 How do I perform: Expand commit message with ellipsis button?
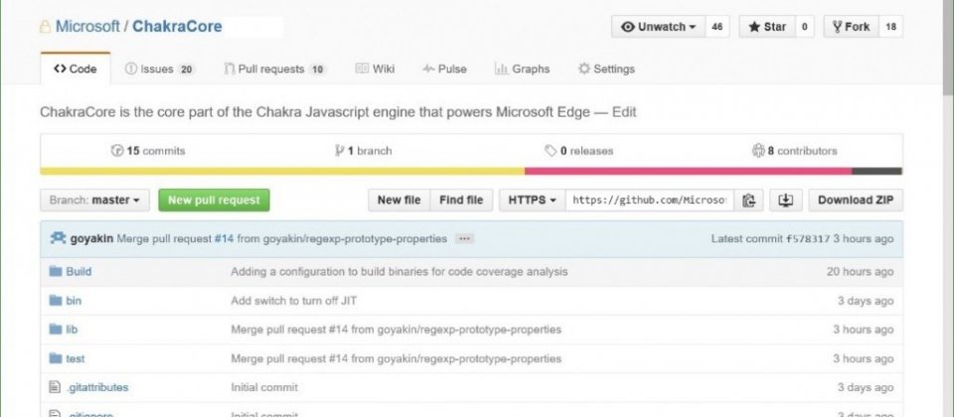(465, 239)
